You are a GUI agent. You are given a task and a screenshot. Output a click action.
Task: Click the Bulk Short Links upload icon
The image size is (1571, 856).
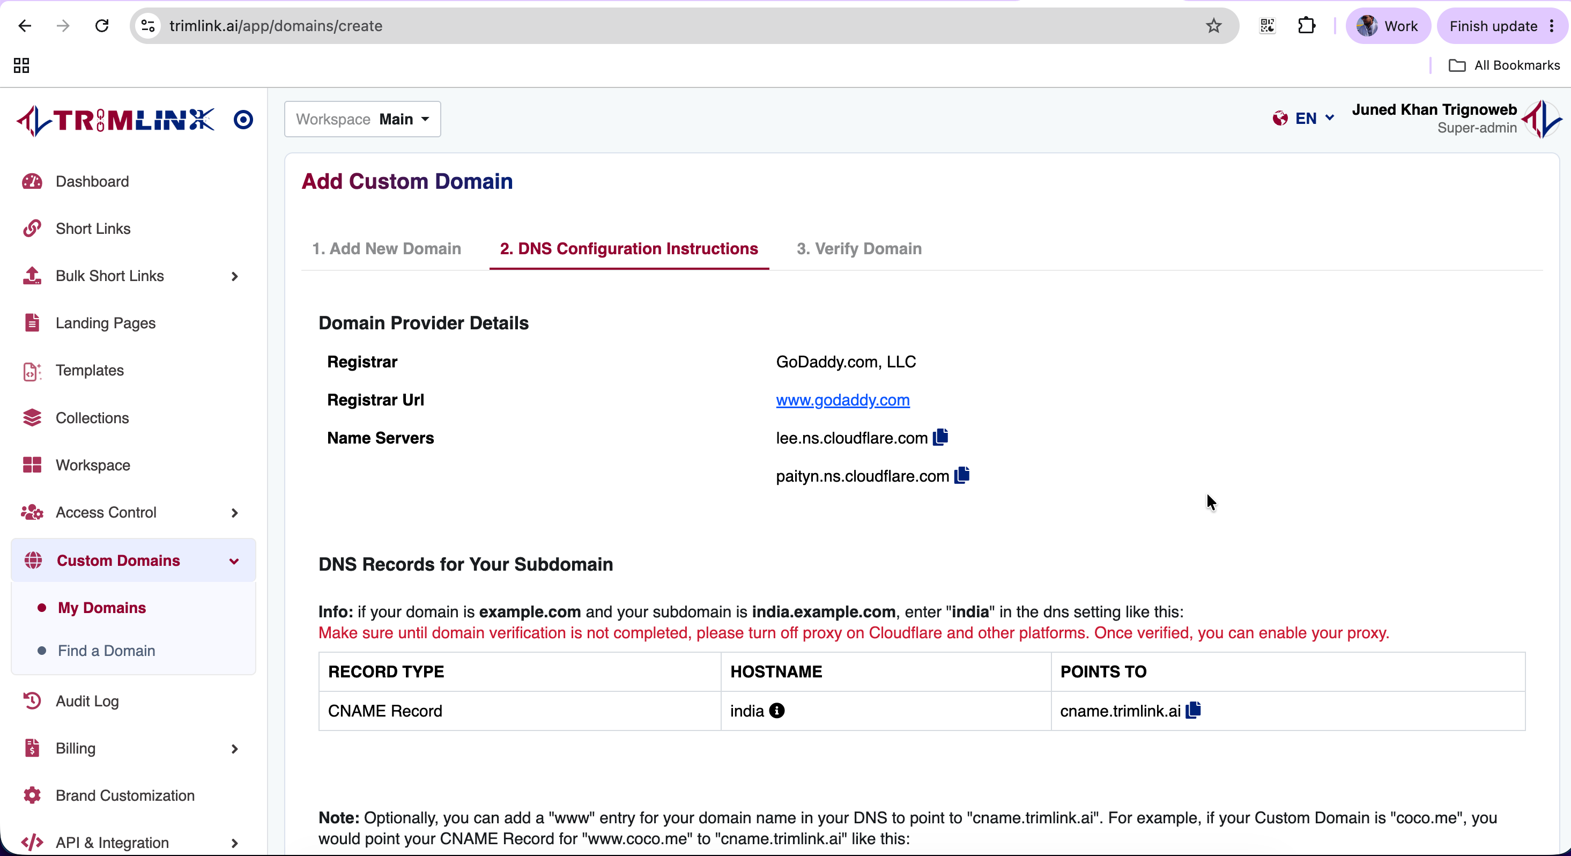(x=32, y=276)
